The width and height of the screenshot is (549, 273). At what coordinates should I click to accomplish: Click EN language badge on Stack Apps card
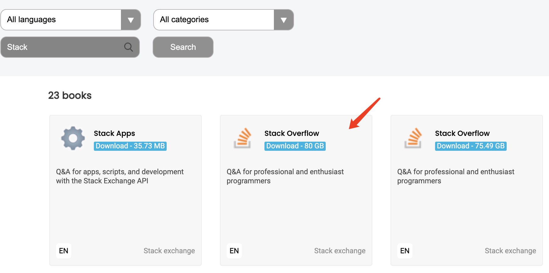click(x=64, y=251)
